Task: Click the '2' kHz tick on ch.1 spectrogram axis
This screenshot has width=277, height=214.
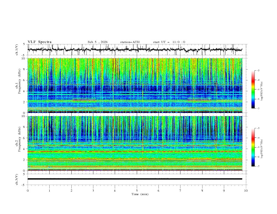Action: pyautogui.click(x=24, y=102)
